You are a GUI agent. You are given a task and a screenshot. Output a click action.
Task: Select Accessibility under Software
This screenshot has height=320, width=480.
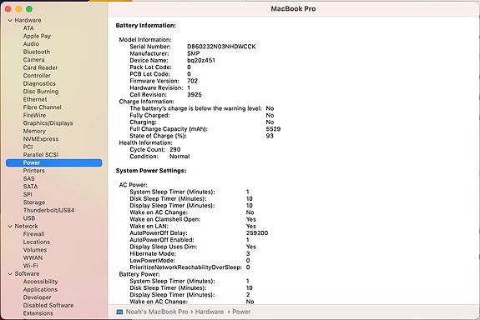tap(40, 282)
